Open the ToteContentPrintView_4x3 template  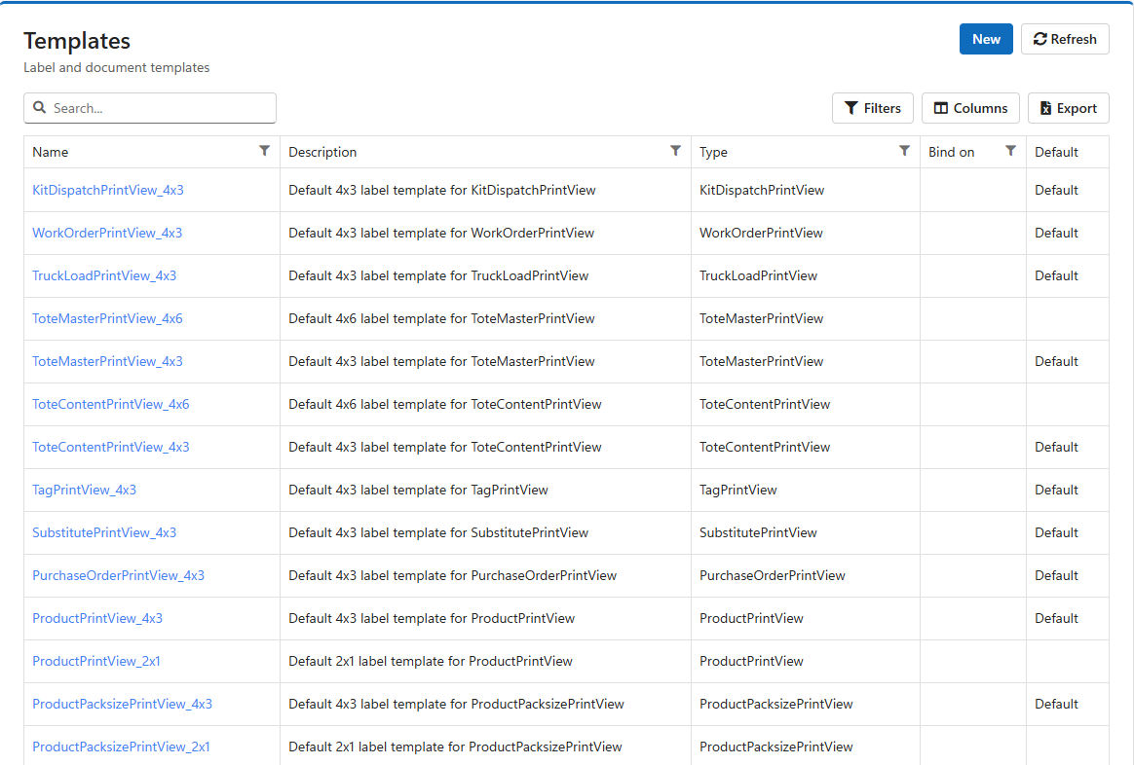111,447
